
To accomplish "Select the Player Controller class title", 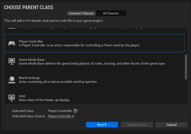I will [x=31, y=41].
